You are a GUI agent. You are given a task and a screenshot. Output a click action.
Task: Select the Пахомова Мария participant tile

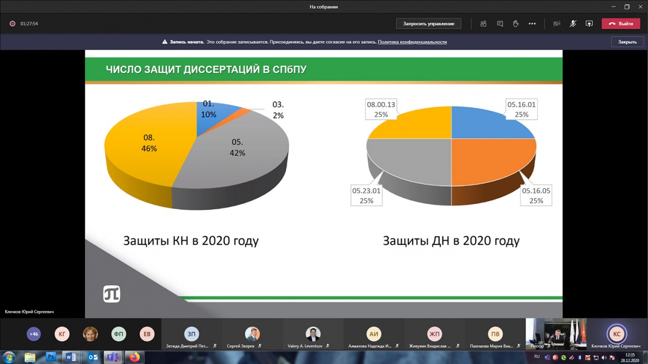[495, 335]
